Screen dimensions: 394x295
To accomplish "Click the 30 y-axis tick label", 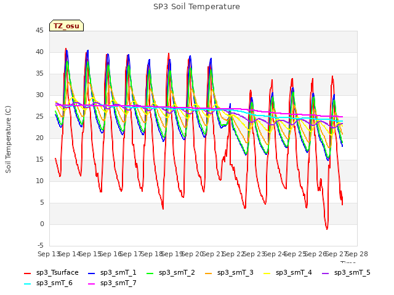I will (x=39, y=95).
